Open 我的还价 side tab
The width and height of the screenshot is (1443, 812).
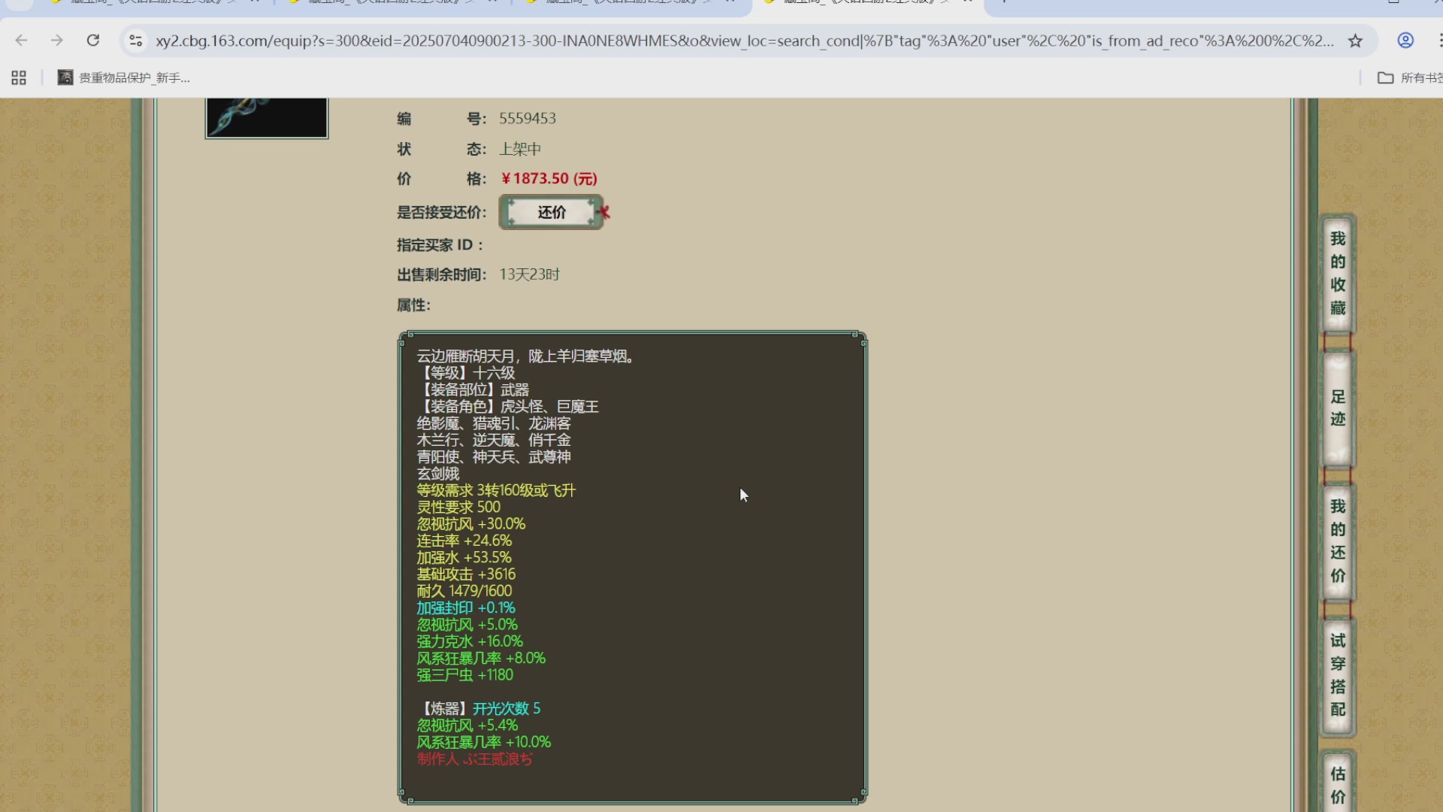pyautogui.click(x=1338, y=541)
